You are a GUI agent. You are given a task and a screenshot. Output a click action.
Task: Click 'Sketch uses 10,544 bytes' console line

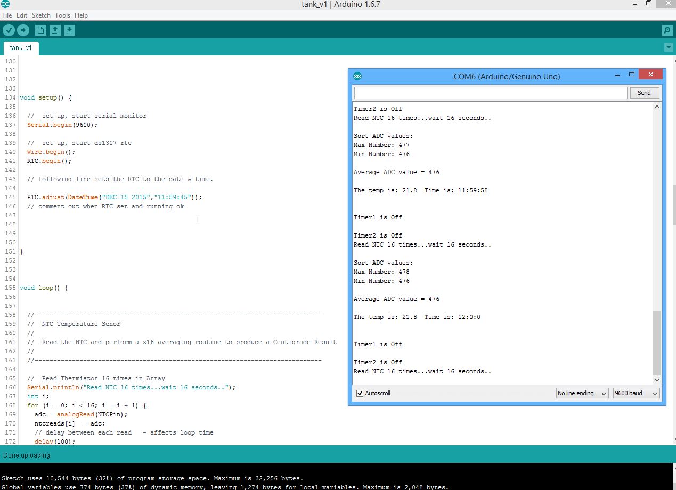pos(152,478)
